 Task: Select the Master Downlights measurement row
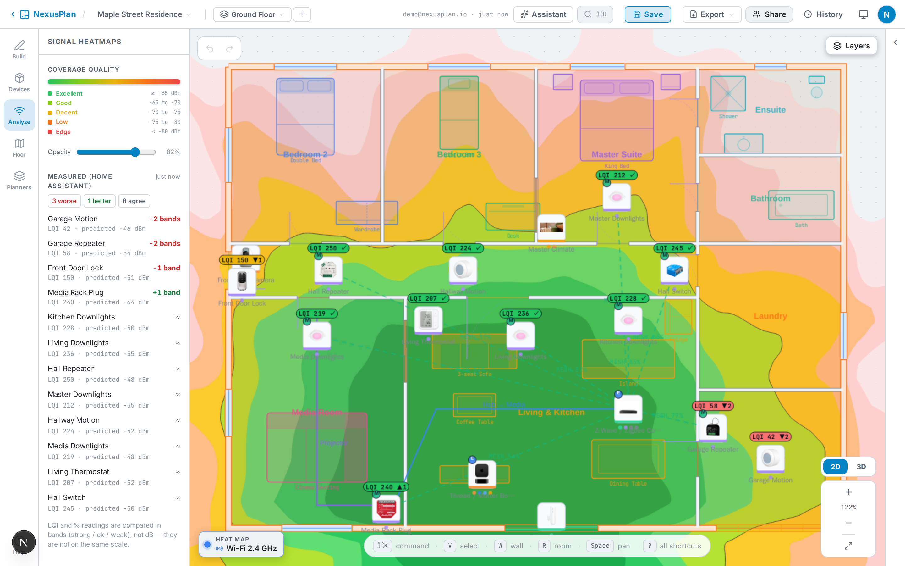click(x=114, y=399)
